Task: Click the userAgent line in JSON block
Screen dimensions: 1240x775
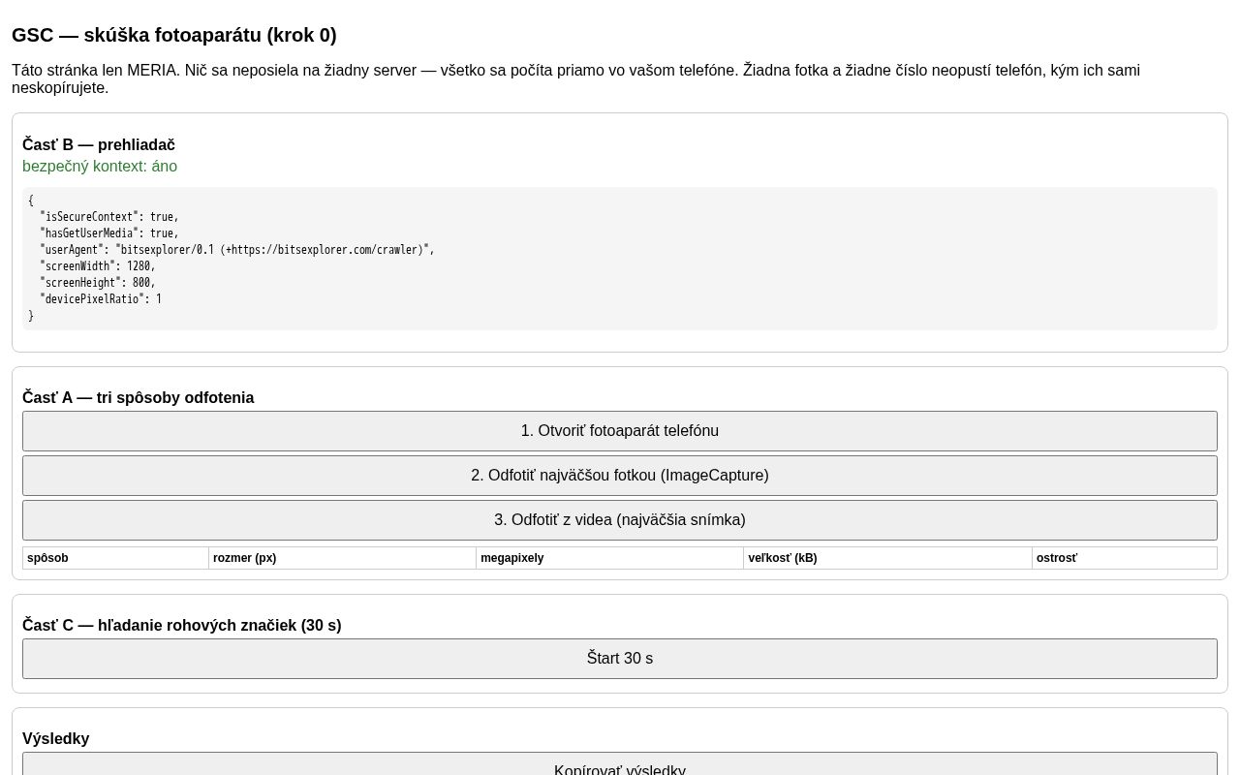Action: coord(237,250)
